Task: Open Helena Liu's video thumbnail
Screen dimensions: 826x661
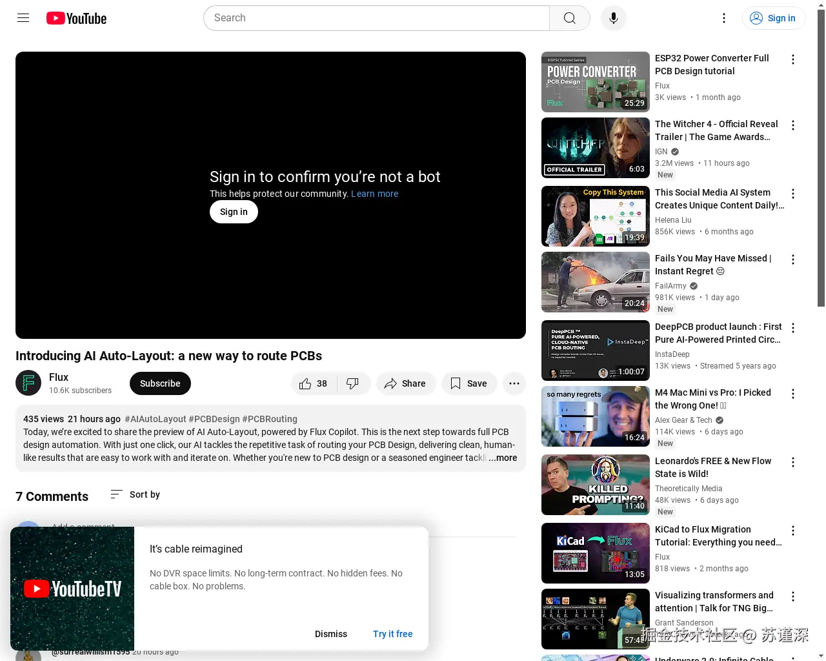Action: 596,216
